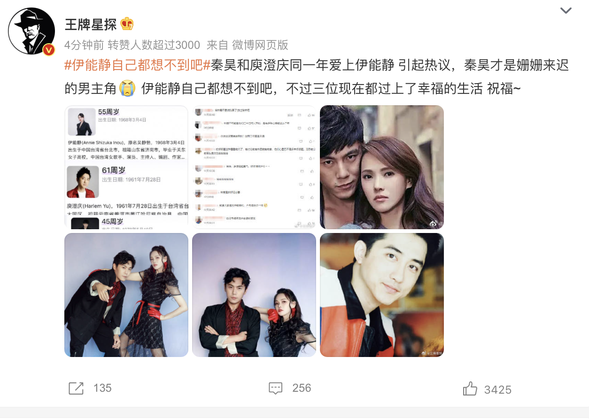Like the post with thumbs-up icon
The image size is (589, 419).
click(x=470, y=388)
